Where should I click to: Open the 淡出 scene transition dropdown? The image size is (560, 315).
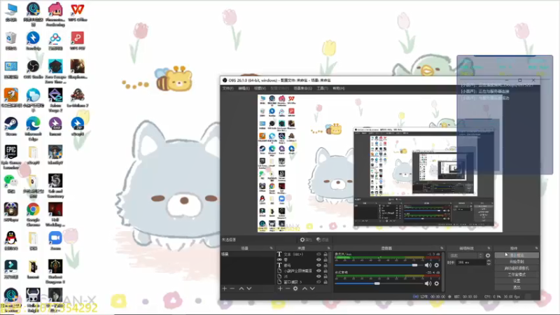466,255
